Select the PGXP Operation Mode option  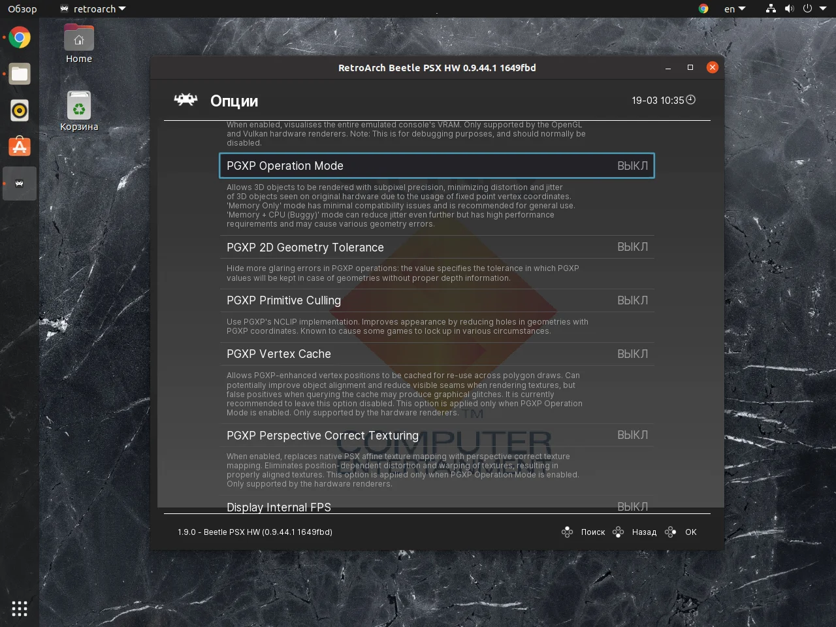point(437,166)
